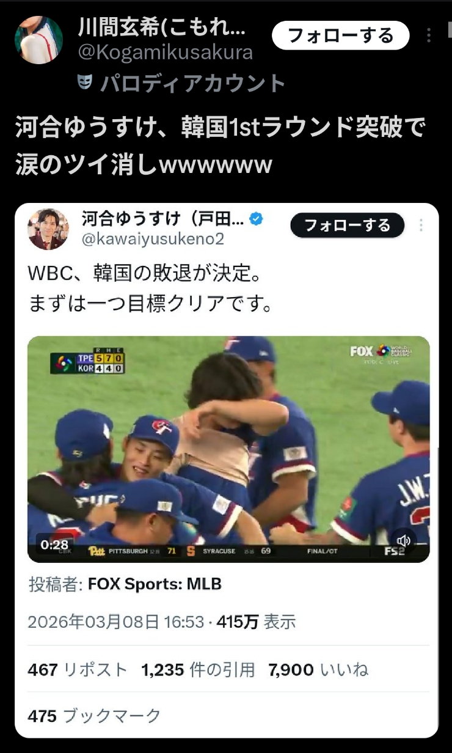The width and height of the screenshot is (452, 753).
Task: Tap the 0:28 video duration label
Action: click(x=54, y=544)
